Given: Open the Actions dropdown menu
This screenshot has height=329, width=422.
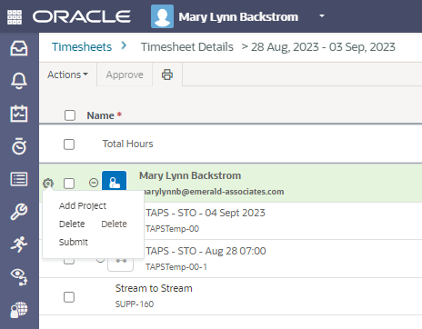Looking at the screenshot, I should tap(67, 75).
